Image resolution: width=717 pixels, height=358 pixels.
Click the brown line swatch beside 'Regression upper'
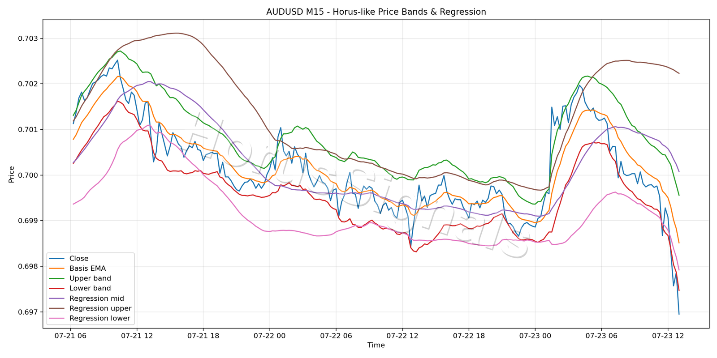pyautogui.click(x=56, y=308)
